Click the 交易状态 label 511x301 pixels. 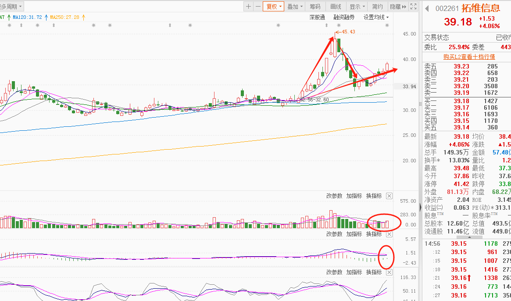[437, 37]
